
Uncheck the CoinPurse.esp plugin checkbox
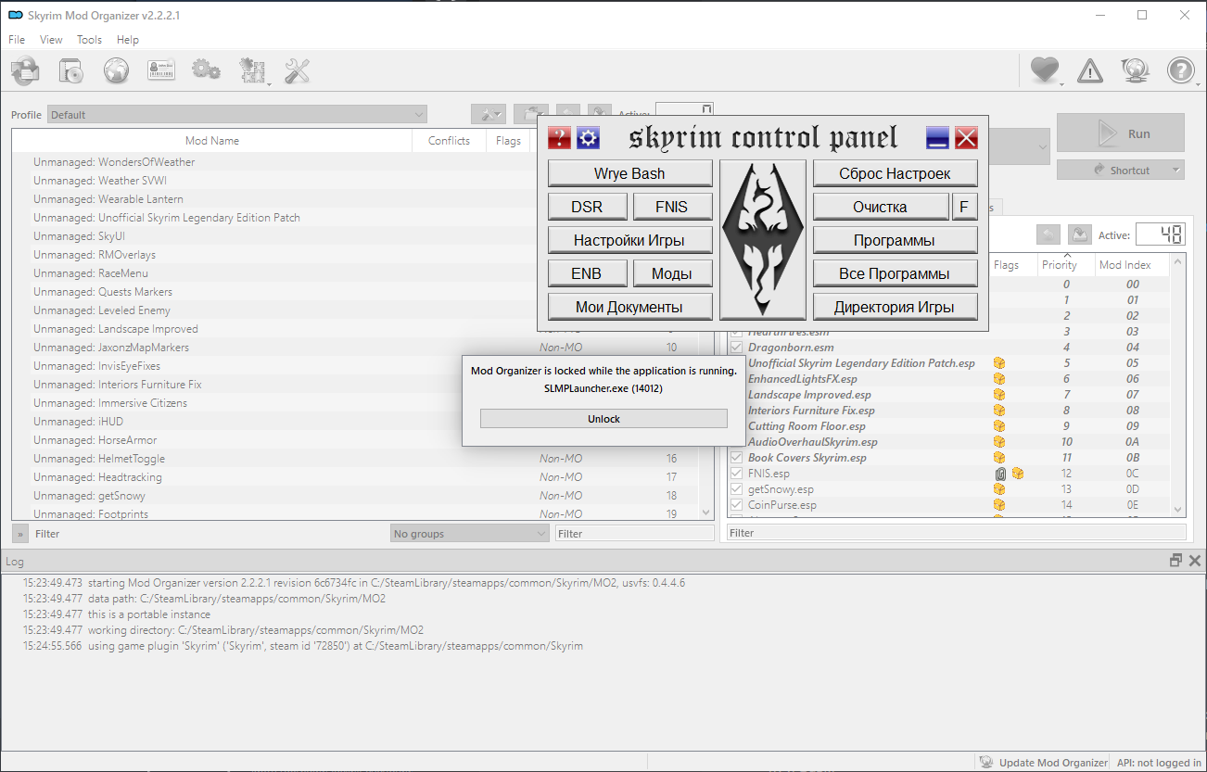point(737,505)
